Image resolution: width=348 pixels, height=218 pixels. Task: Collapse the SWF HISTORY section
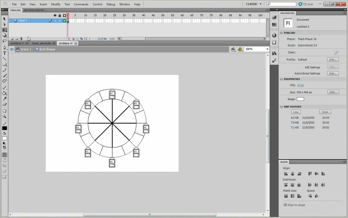(x=282, y=107)
